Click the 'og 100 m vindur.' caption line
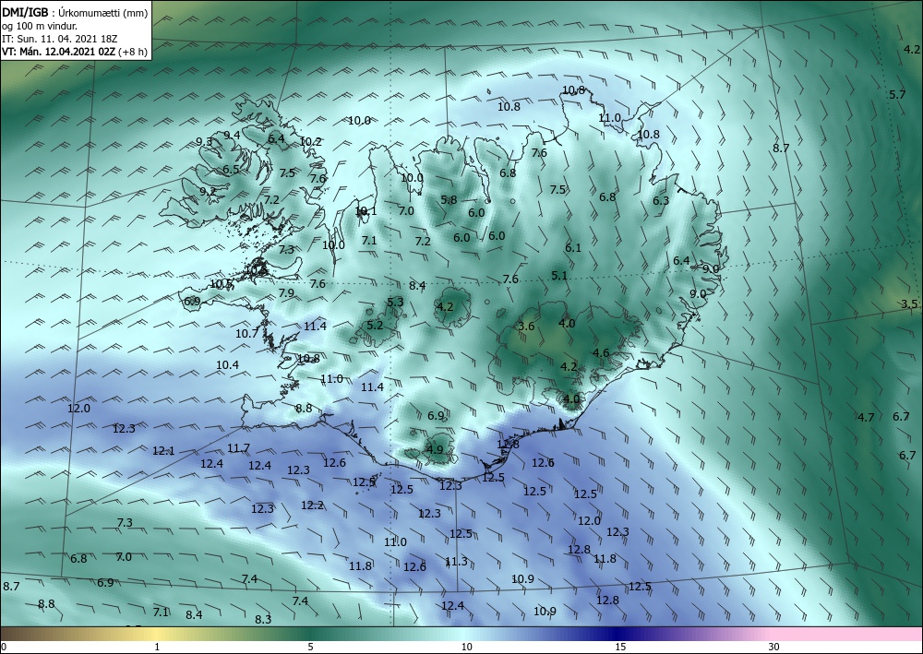 pyautogui.click(x=39, y=25)
